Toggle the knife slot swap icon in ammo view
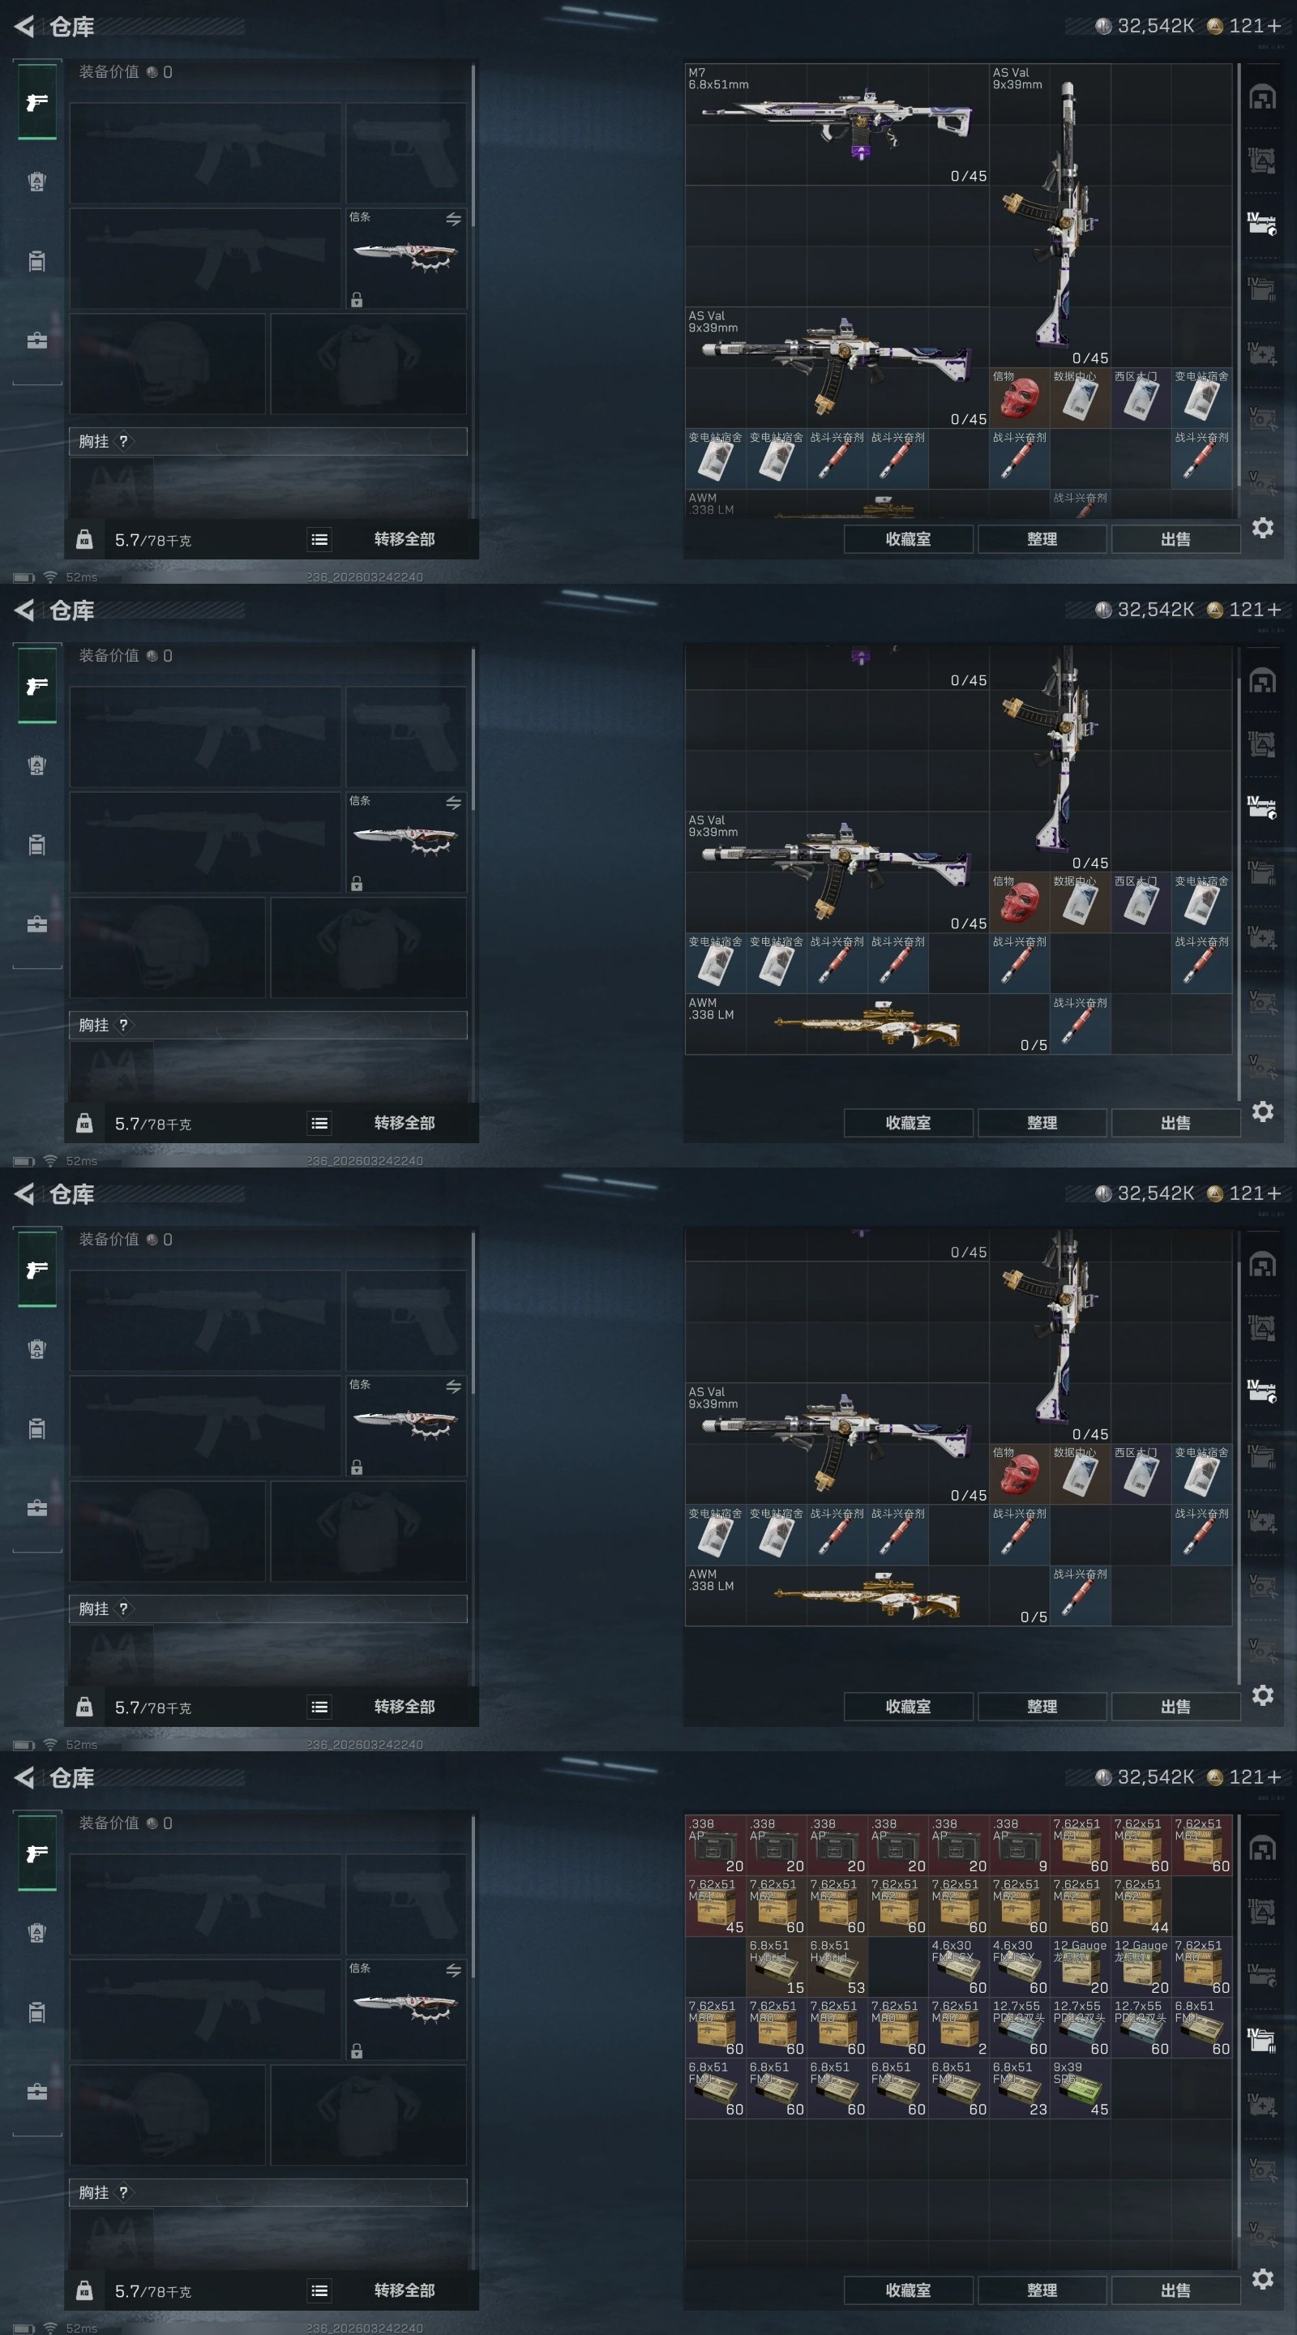Viewport: 1297px width, 2335px height. point(453,1969)
